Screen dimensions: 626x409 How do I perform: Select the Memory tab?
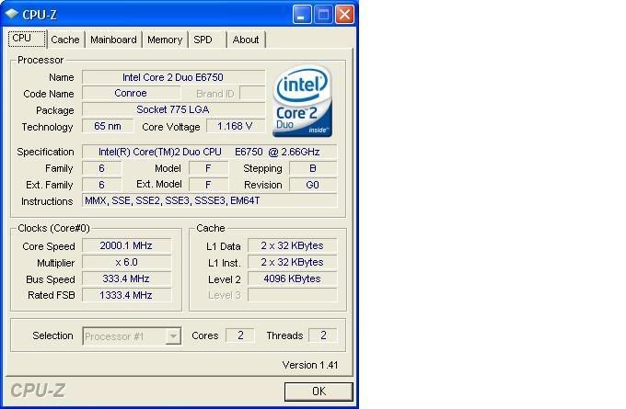point(165,40)
